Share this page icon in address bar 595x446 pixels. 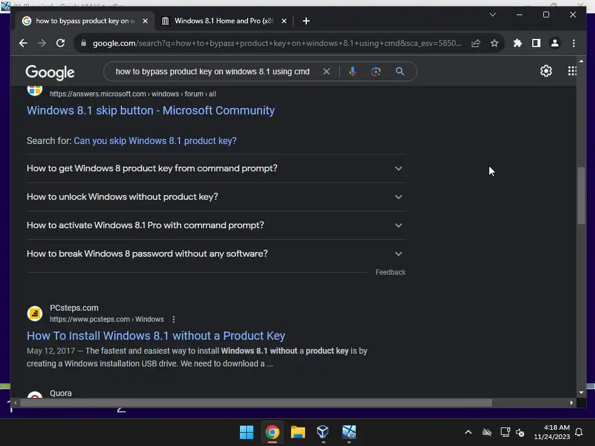click(x=476, y=43)
